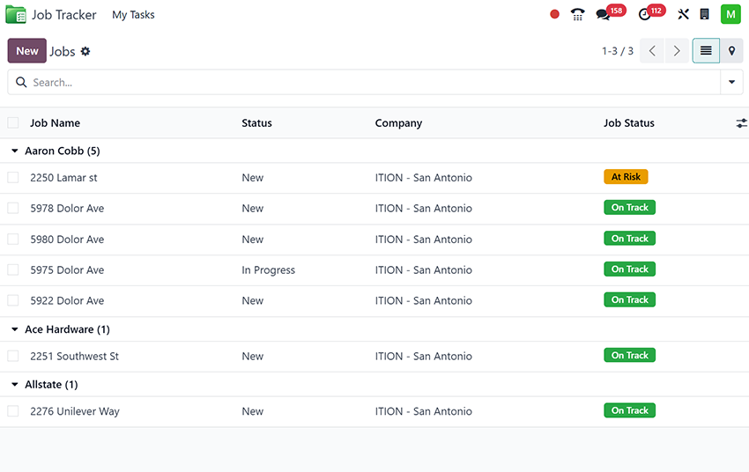Open the optional columns adjuster icon
This screenshot has height=472, width=749.
[741, 123]
